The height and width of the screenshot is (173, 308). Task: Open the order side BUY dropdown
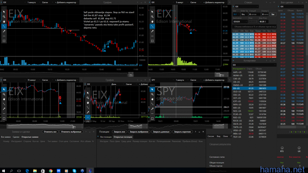tap(236, 14)
